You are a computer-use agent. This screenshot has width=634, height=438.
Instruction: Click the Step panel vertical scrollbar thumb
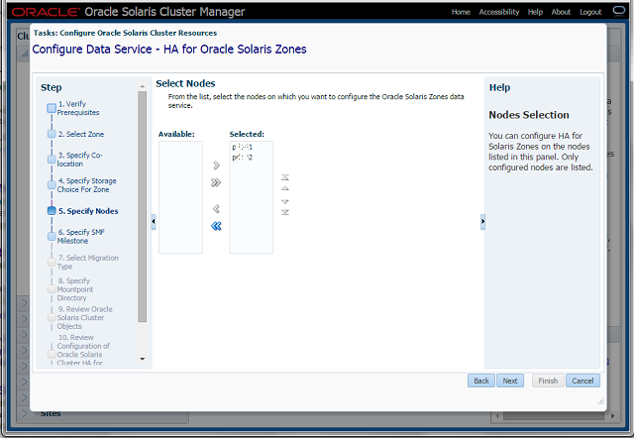coord(142,207)
